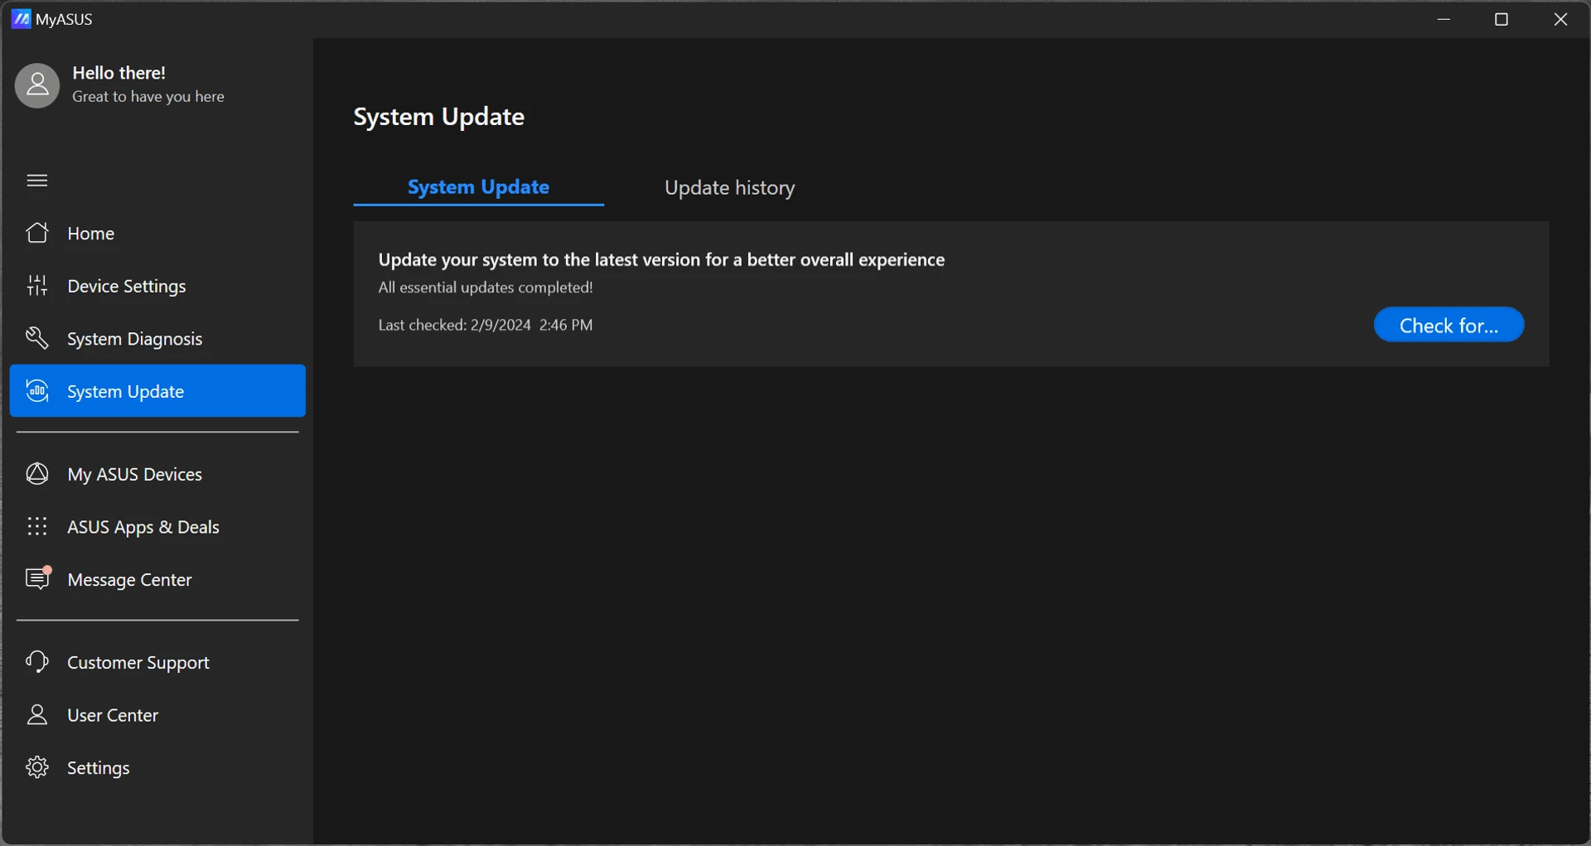
Task: Click the Check for... updates button
Action: [1448, 325]
